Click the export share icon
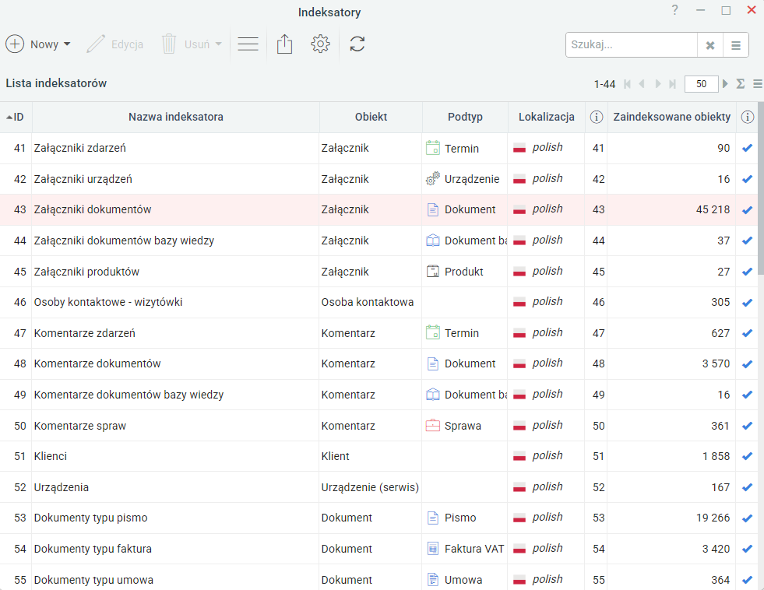This screenshot has height=590, width=764. coord(284,44)
